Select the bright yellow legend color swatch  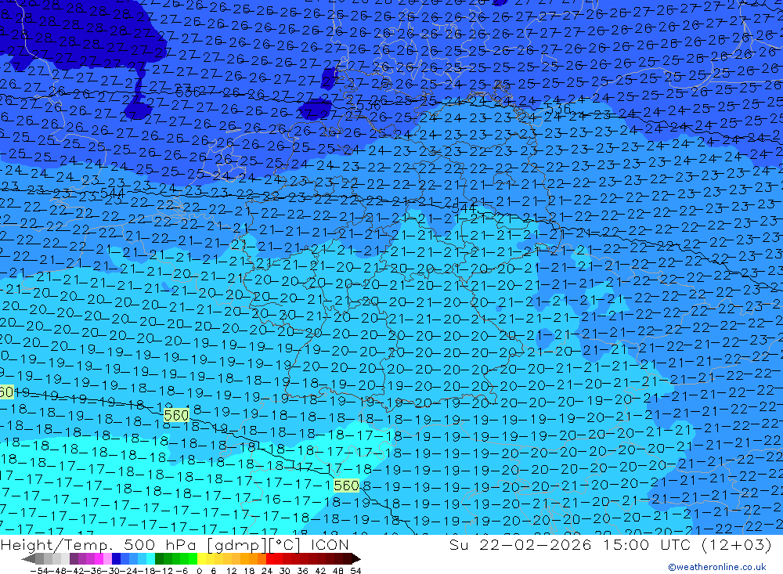click(201, 558)
